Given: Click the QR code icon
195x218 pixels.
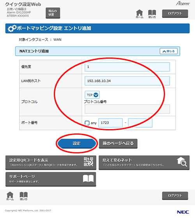Looking at the screenshot, I should (x=89, y=162).
